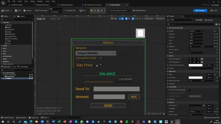
Task: Toggle visibility eye for Wallet in Hierarchy
Action: 32,78
